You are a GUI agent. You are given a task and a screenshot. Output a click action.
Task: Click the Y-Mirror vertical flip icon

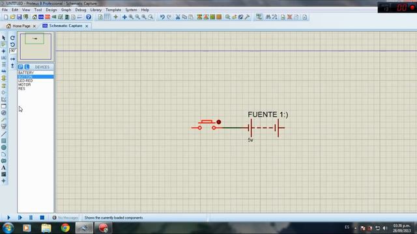[12, 66]
